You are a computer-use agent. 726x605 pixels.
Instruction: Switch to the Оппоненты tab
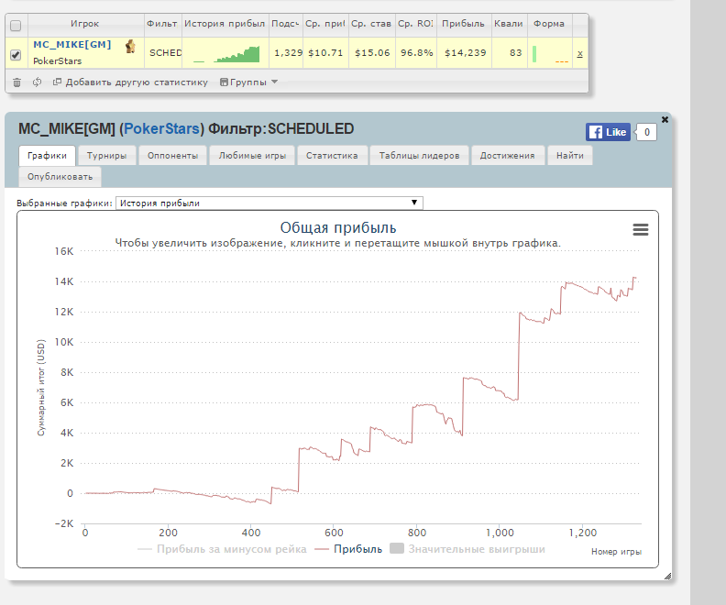click(172, 156)
